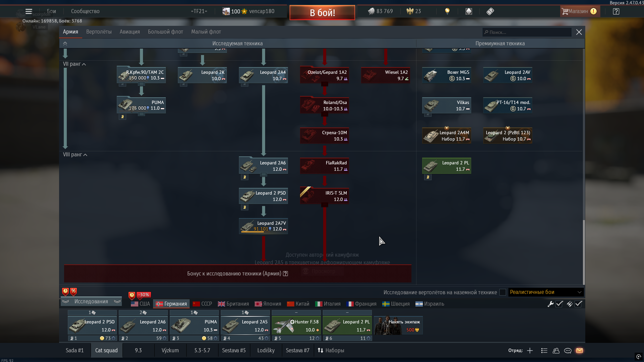The image size is (644, 362).
Task: Switch to the Малый флот tab
Action: click(206, 32)
